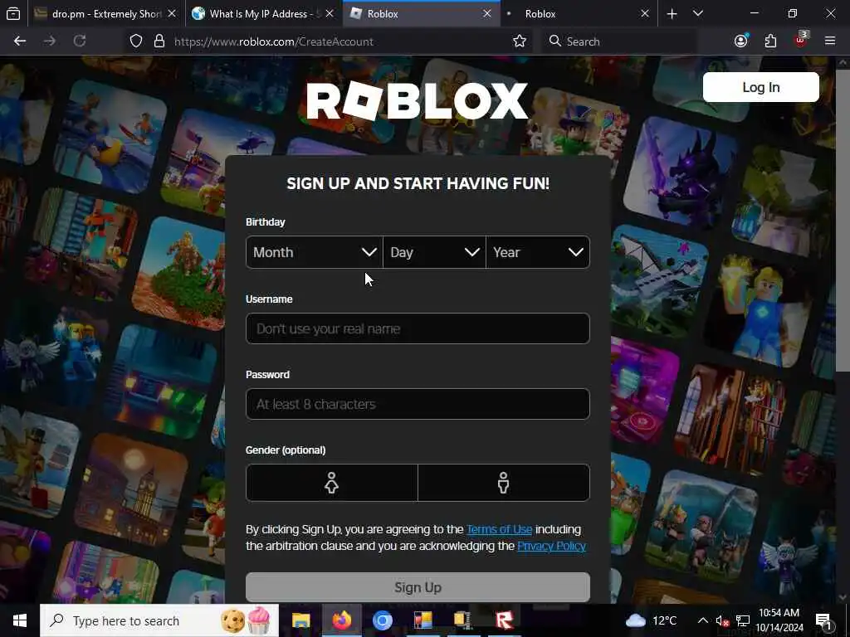This screenshot has height=637, width=850.
Task: Click the Windows taskbar search box
Action: pyautogui.click(x=159, y=620)
